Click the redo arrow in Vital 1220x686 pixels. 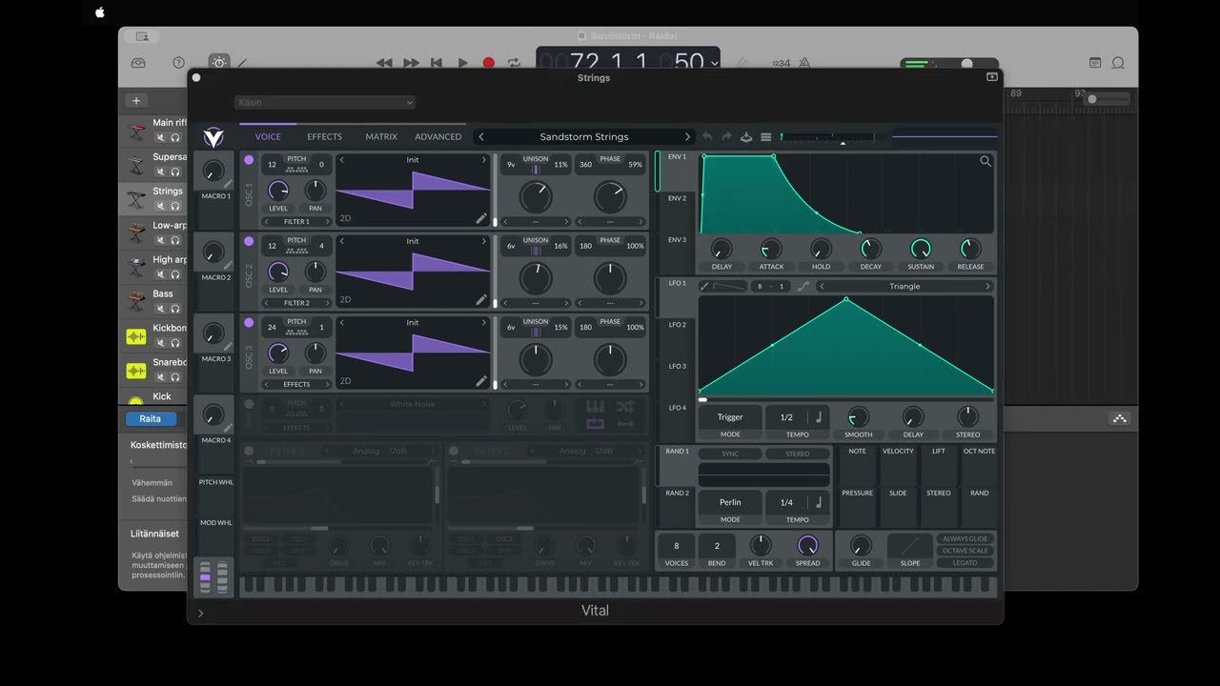tap(726, 137)
